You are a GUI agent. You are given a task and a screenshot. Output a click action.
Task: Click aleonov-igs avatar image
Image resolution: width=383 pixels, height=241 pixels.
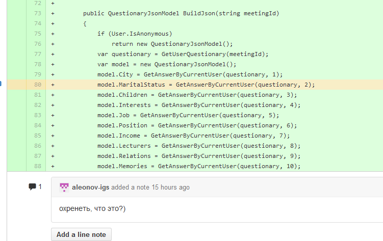[64, 188]
